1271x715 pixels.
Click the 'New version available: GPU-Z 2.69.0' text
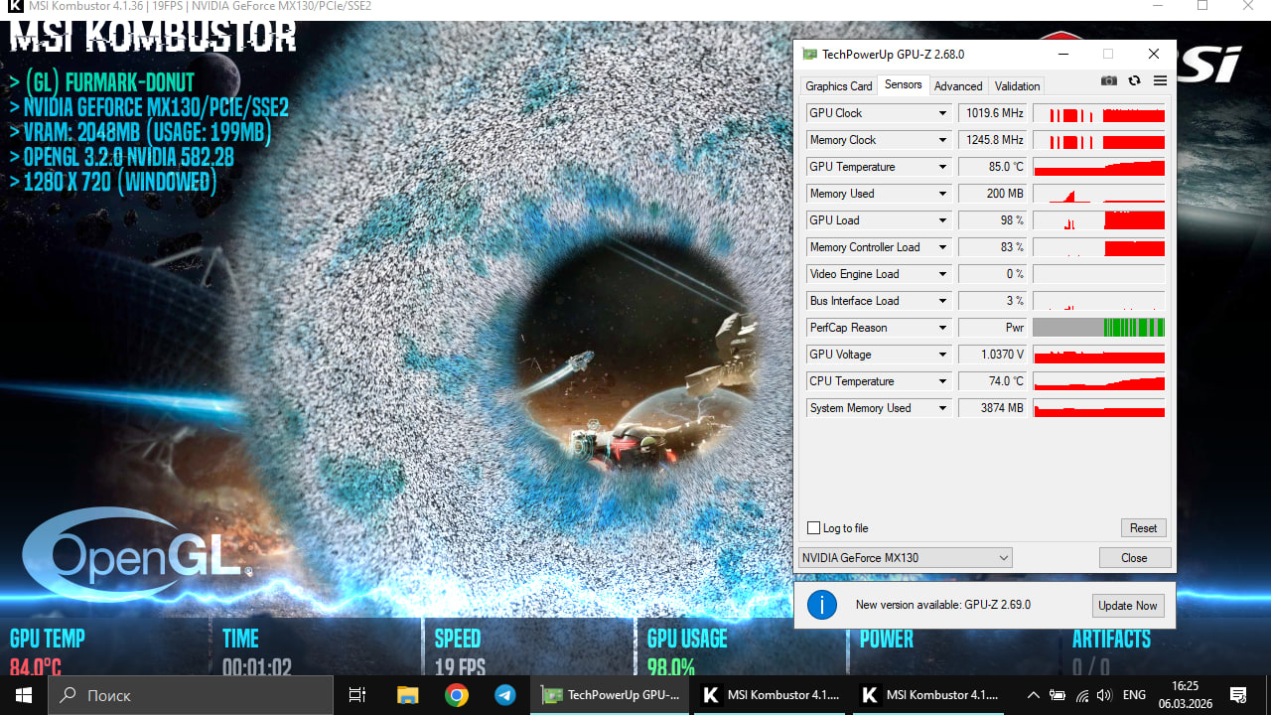click(x=943, y=605)
